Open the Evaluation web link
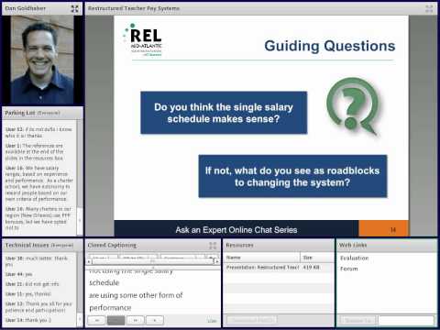 [355, 258]
